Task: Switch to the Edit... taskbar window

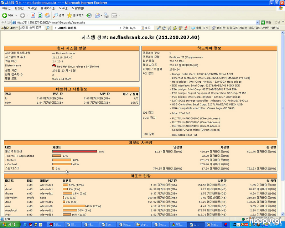Action: (56, 225)
